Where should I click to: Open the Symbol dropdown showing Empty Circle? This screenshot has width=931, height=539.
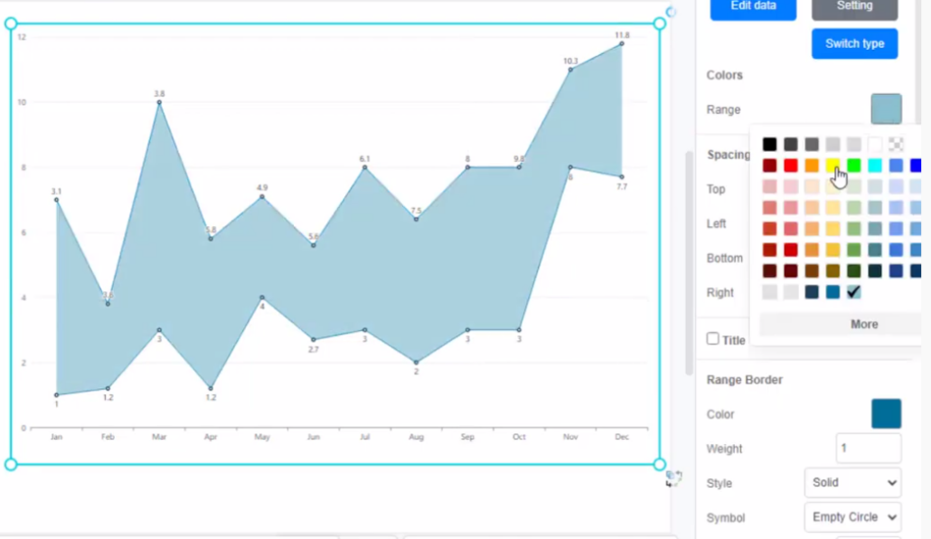coord(851,517)
